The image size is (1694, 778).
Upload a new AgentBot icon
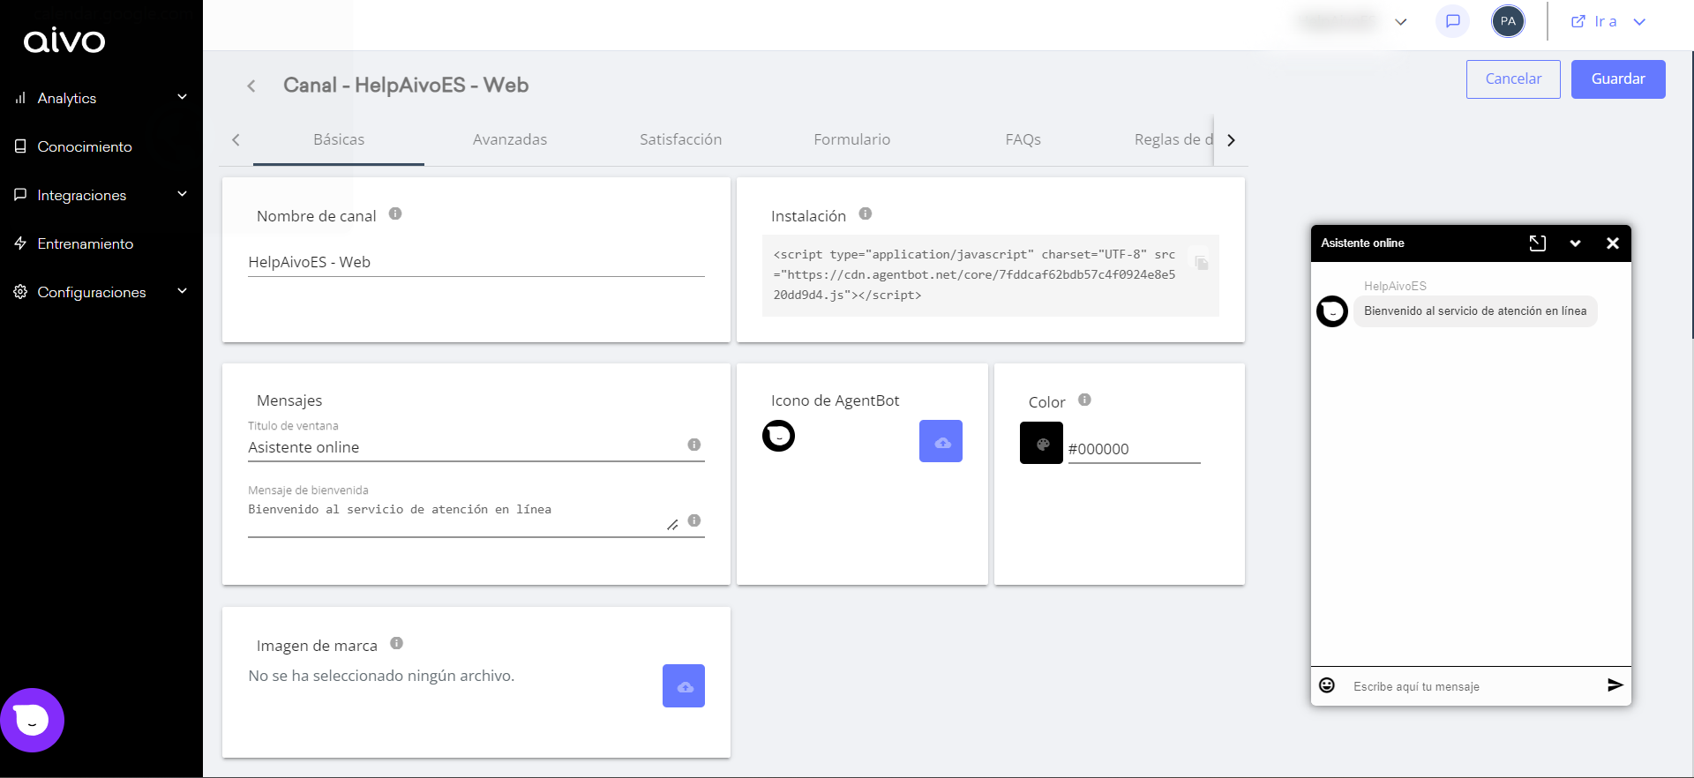pos(941,441)
